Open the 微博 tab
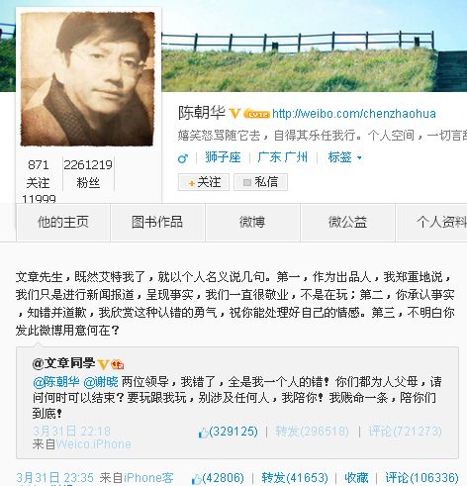 (252, 222)
